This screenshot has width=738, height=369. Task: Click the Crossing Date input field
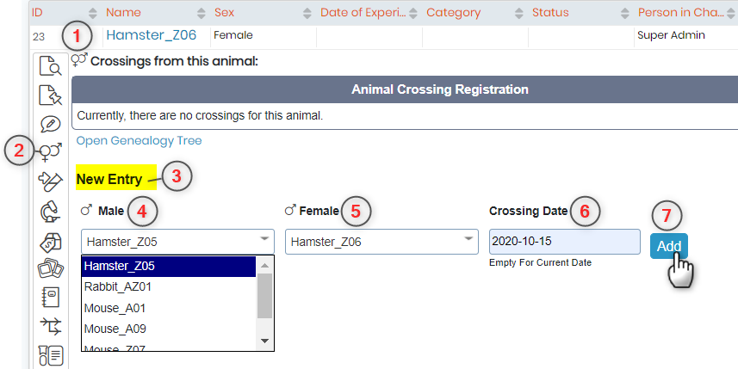pyautogui.click(x=564, y=242)
